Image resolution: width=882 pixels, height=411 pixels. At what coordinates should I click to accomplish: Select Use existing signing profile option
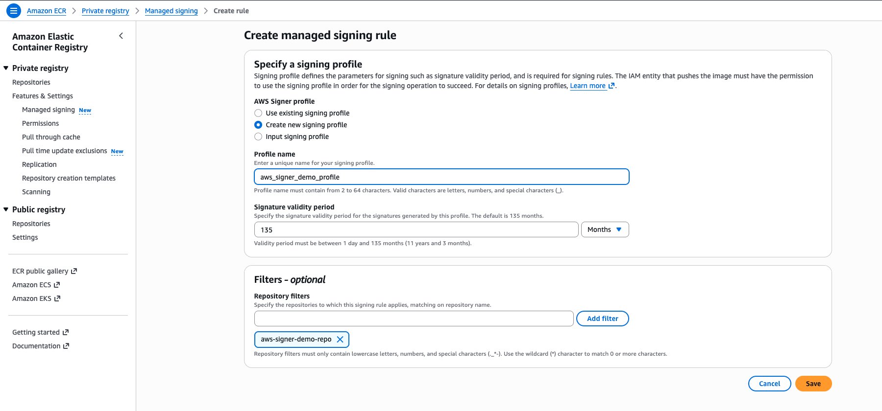tap(258, 113)
